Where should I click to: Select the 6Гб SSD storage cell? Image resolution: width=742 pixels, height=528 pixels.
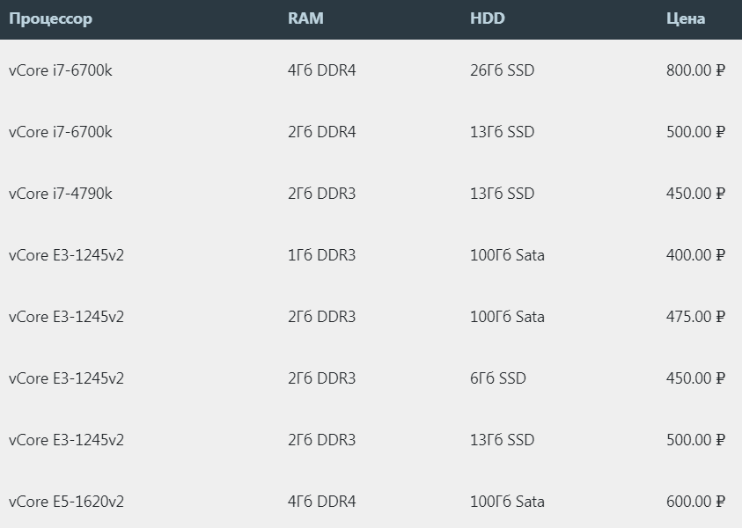pyautogui.click(x=498, y=378)
